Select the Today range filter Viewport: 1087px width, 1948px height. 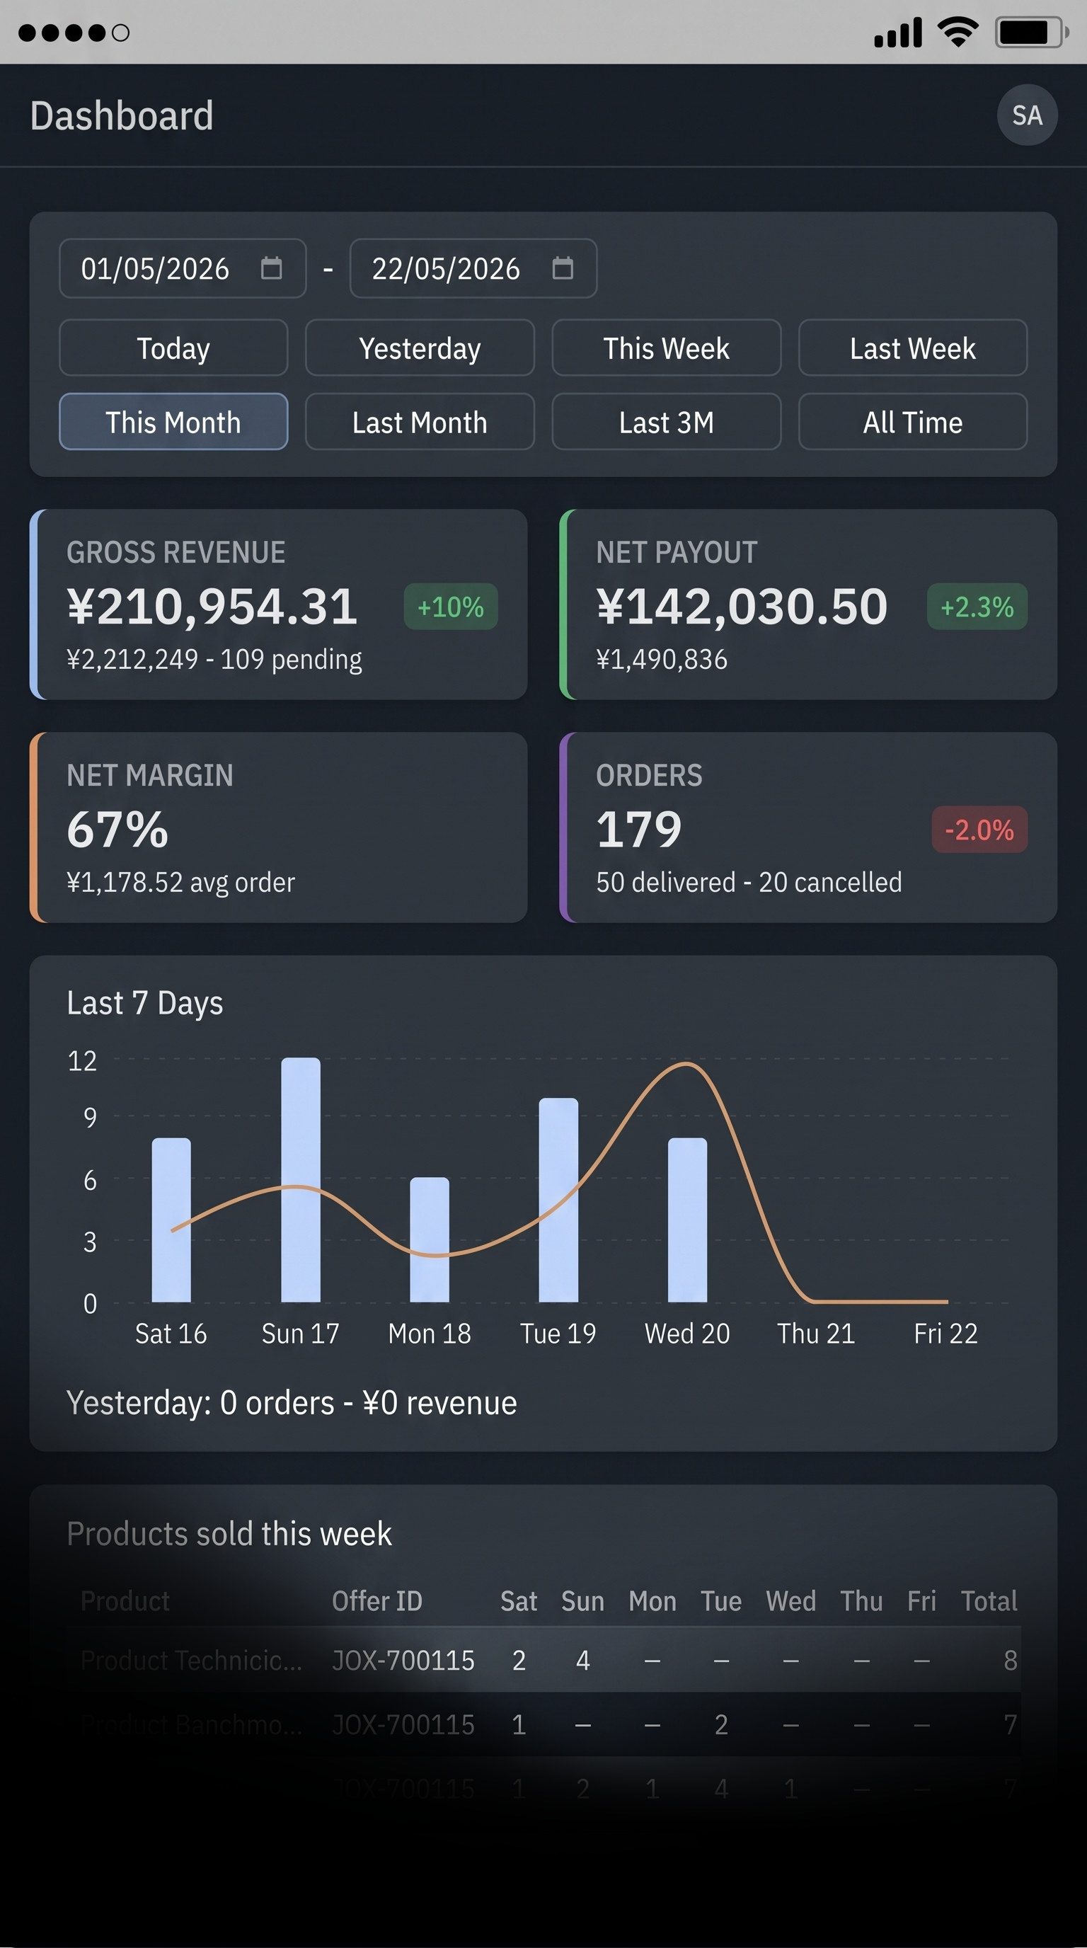(173, 348)
